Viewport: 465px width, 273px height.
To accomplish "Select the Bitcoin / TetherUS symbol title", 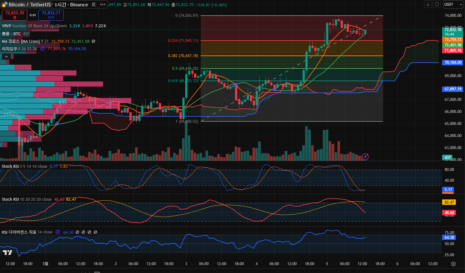I will coord(29,4).
